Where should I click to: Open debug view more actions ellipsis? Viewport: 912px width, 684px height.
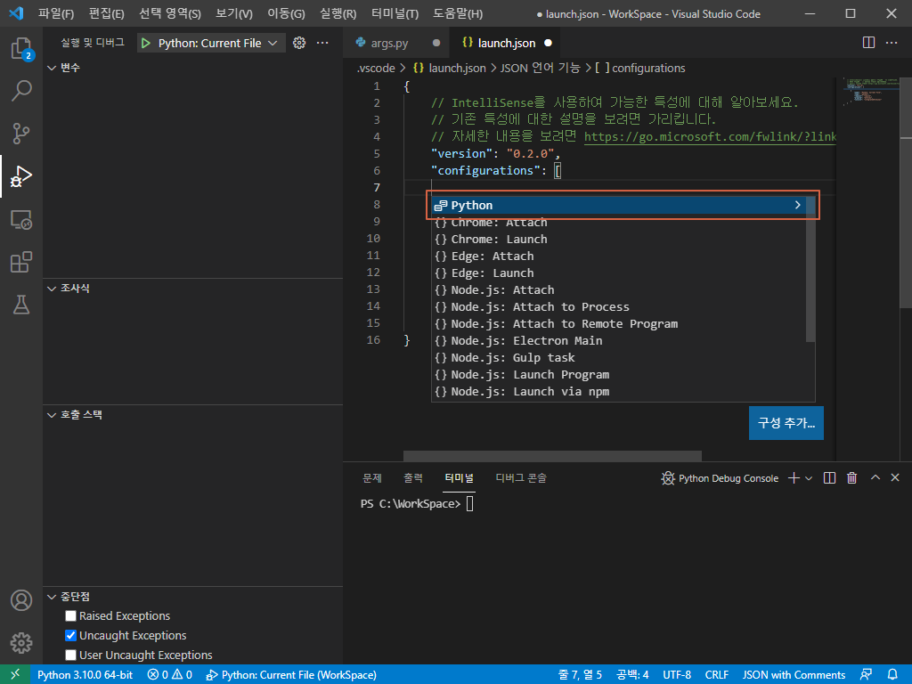tap(322, 43)
